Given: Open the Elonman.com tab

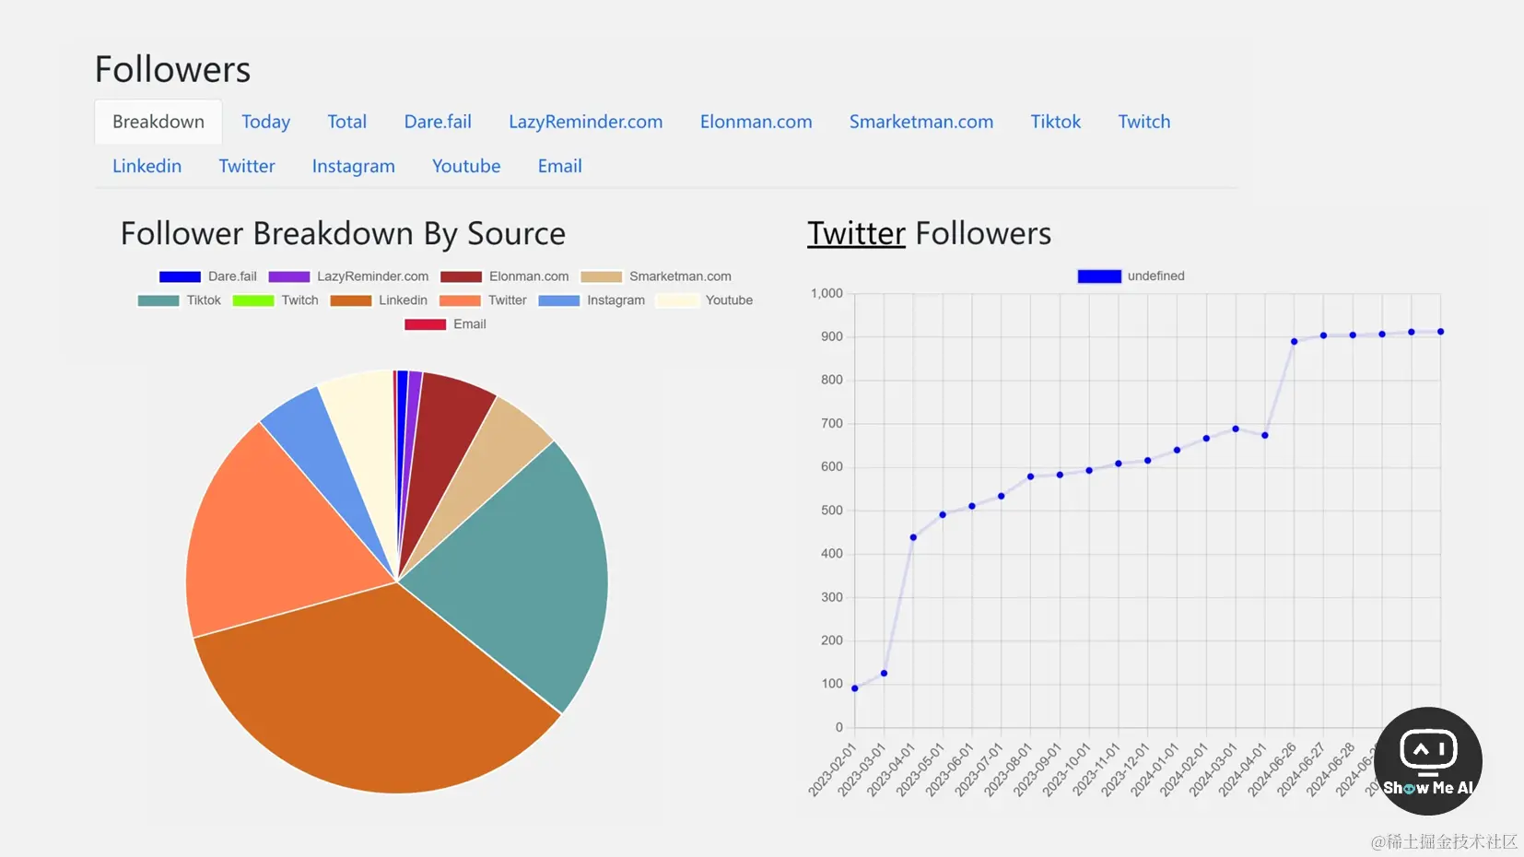Looking at the screenshot, I should (x=756, y=122).
